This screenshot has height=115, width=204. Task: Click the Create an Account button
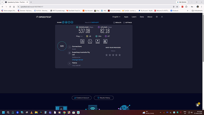[82, 98]
